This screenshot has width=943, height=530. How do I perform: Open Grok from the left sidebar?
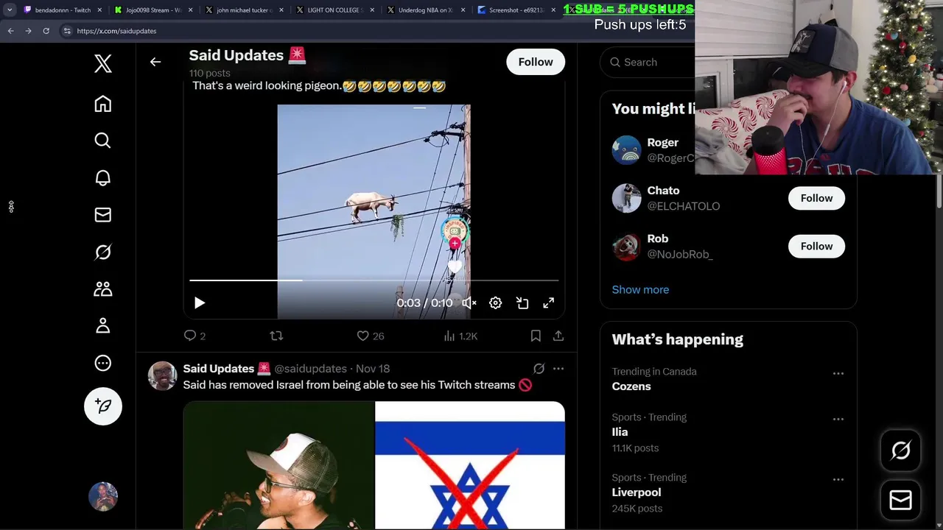point(103,252)
